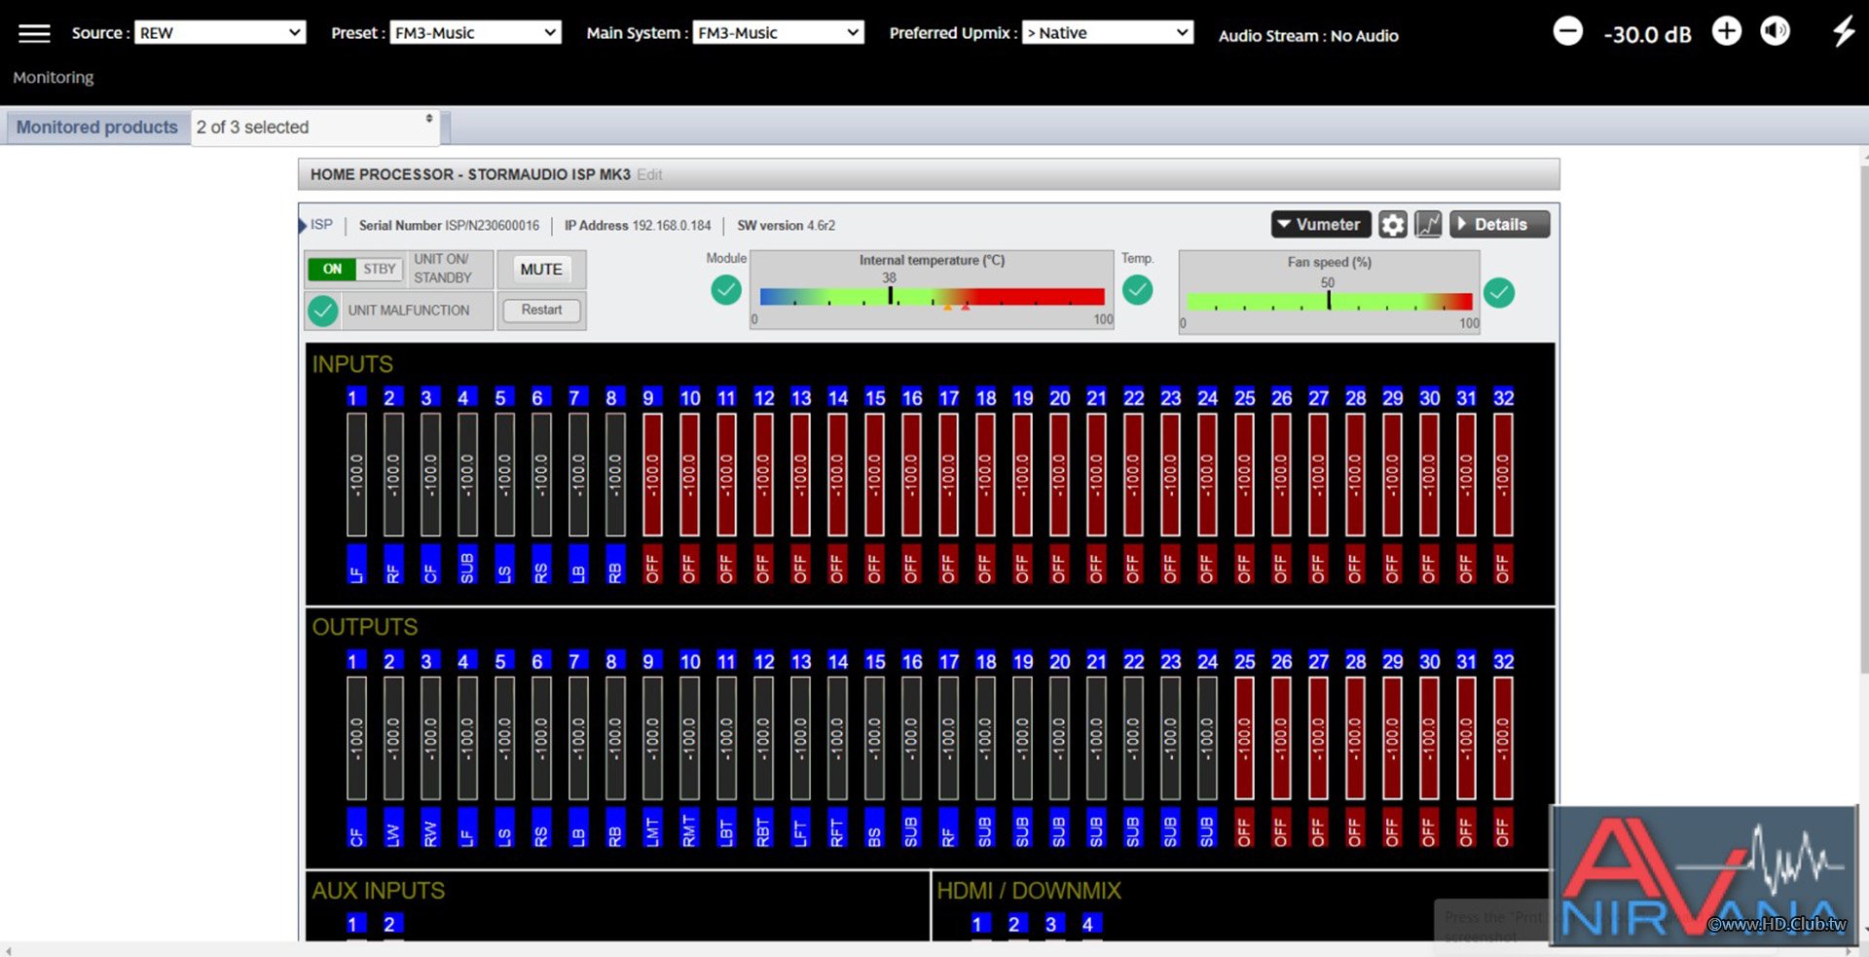Click the speaker mute icon
The image size is (1869, 957).
1775,32
